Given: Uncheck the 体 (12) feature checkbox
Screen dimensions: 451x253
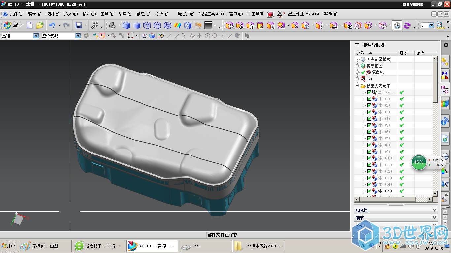Looking at the screenshot, I should pos(369,171).
